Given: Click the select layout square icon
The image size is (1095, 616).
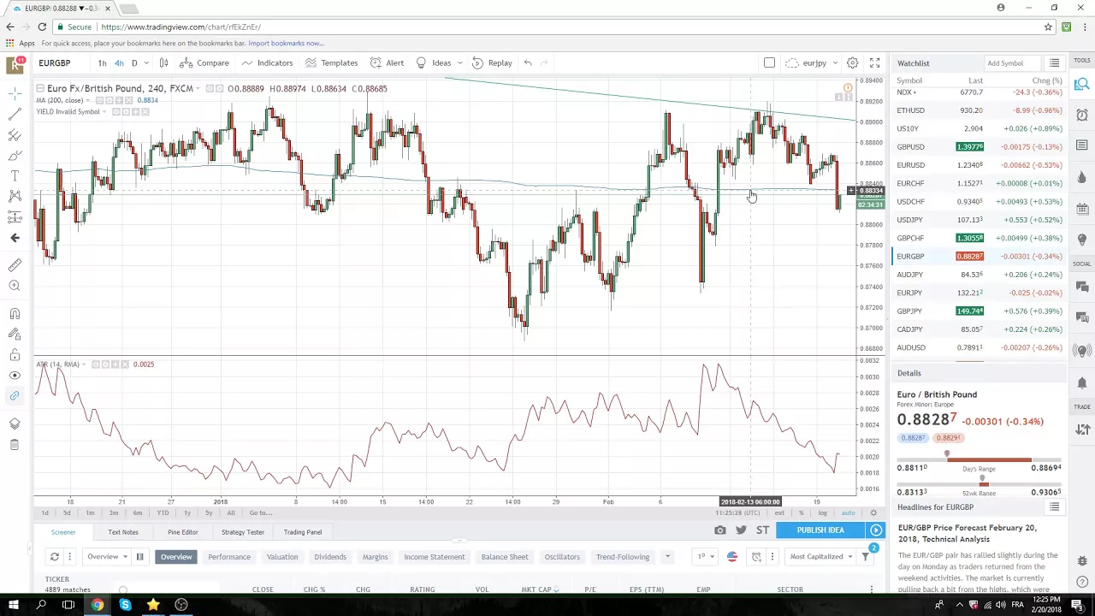Looking at the screenshot, I should (x=769, y=62).
